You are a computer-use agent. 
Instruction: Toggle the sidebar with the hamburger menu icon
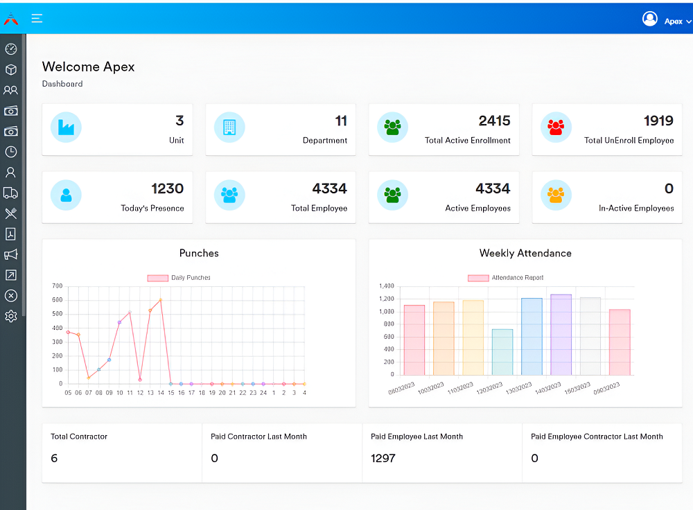pyautogui.click(x=37, y=18)
